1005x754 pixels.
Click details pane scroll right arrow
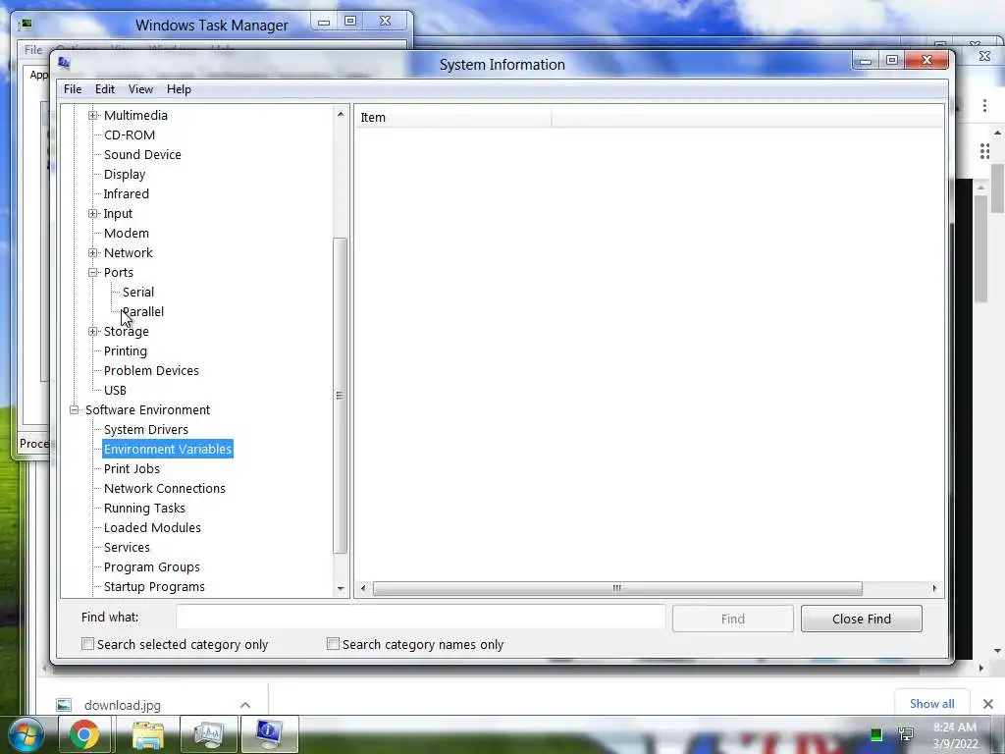pyautogui.click(x=934, y=588)
